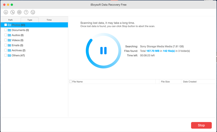This screenshot has width=217, height=132.
Task: Select the Archives (2) row
Action: pyautogui.click(x=34, y=50)
